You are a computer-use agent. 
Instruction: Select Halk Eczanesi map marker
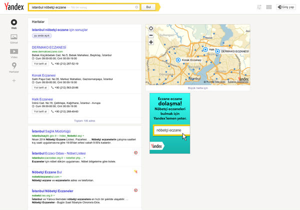(x=205, y=49)
